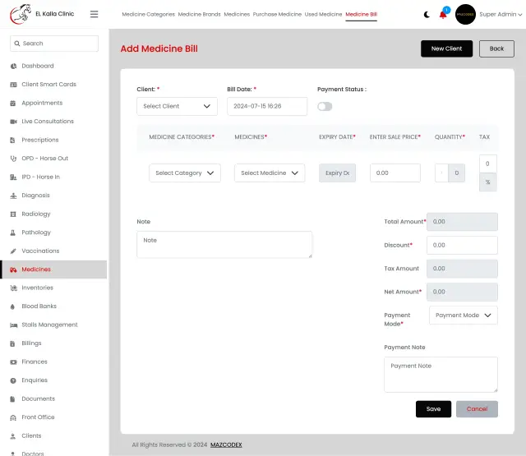Screen dimensions: 526x456
Task: Open the Select Client dropdown
Action: (x=177, y=106)
